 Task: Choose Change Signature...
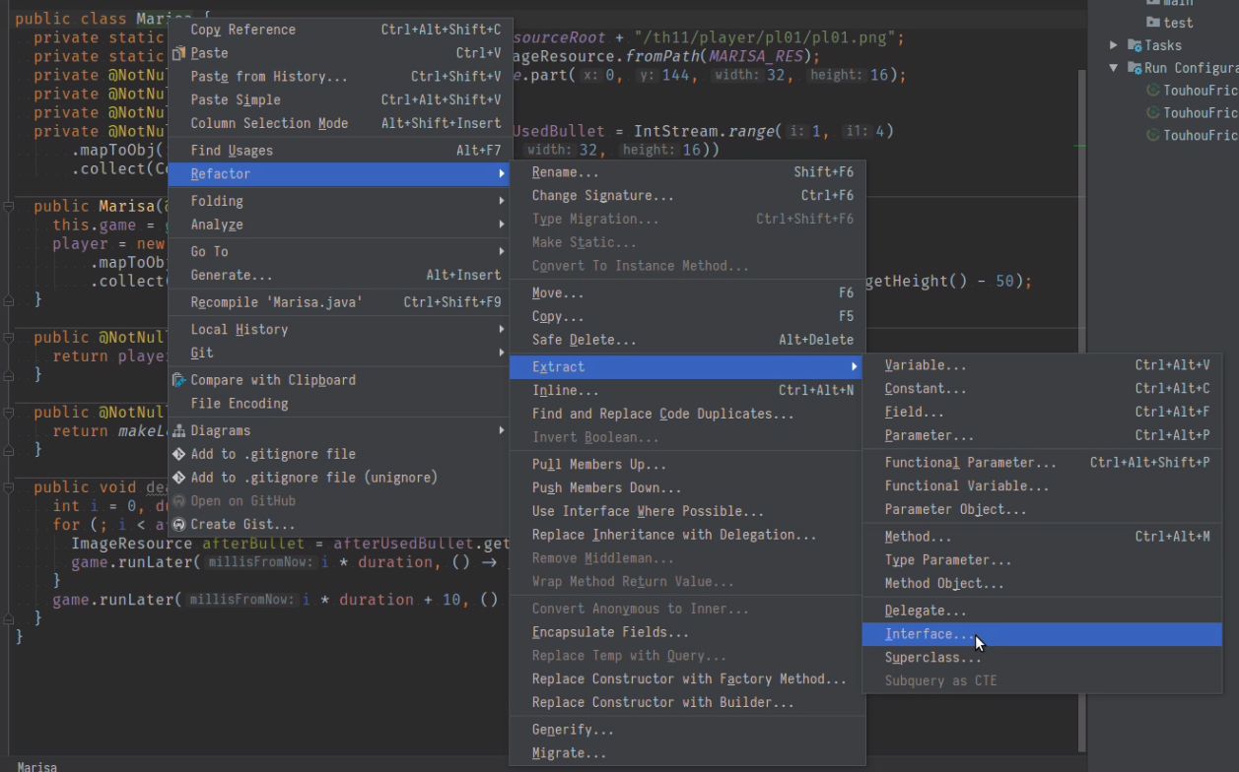point(687,196)
